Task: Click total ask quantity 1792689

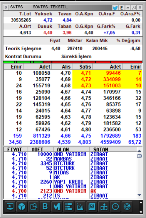Action: click(111, 136)
